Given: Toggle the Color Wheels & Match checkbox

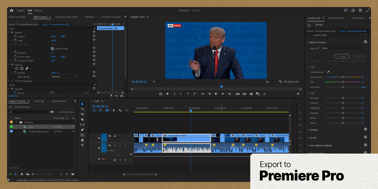Looking at the screenshot, I should [366, 145].
